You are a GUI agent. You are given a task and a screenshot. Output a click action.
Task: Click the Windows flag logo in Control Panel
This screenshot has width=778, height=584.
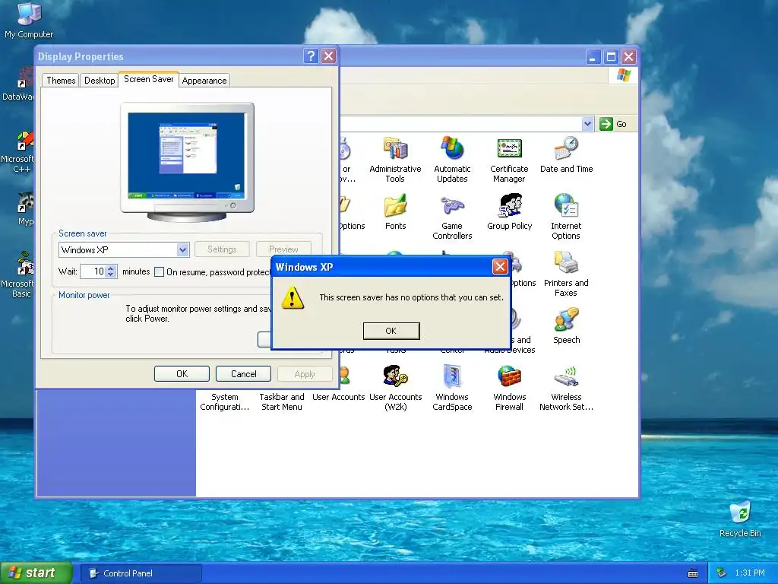coord(623,75)
